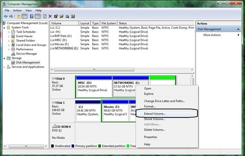This screenshot has width=245, height=156.
Task: Select the (H:) volume row in list
Action: click(122, 32)
